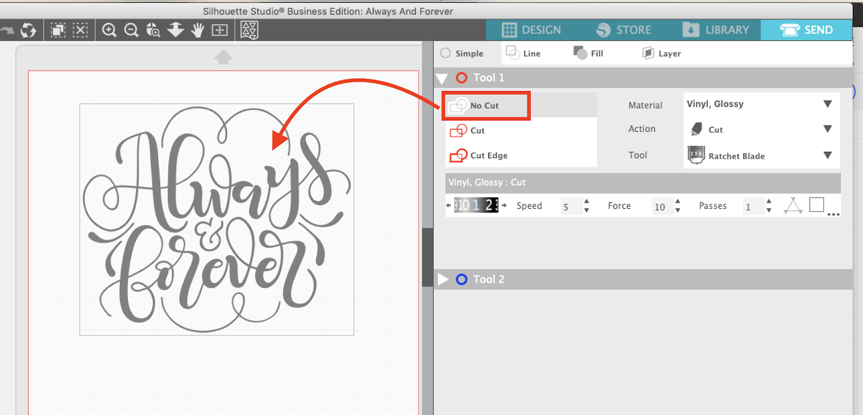Expand the Tool 2 section triangle
863x415 pixels.
click(x=443, y=279)
